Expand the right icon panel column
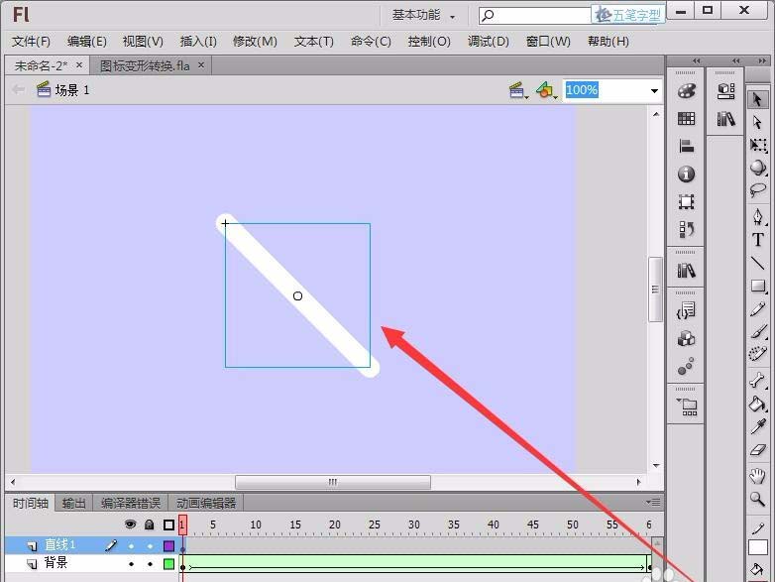The image size is (775, 582). pos(736,60)
